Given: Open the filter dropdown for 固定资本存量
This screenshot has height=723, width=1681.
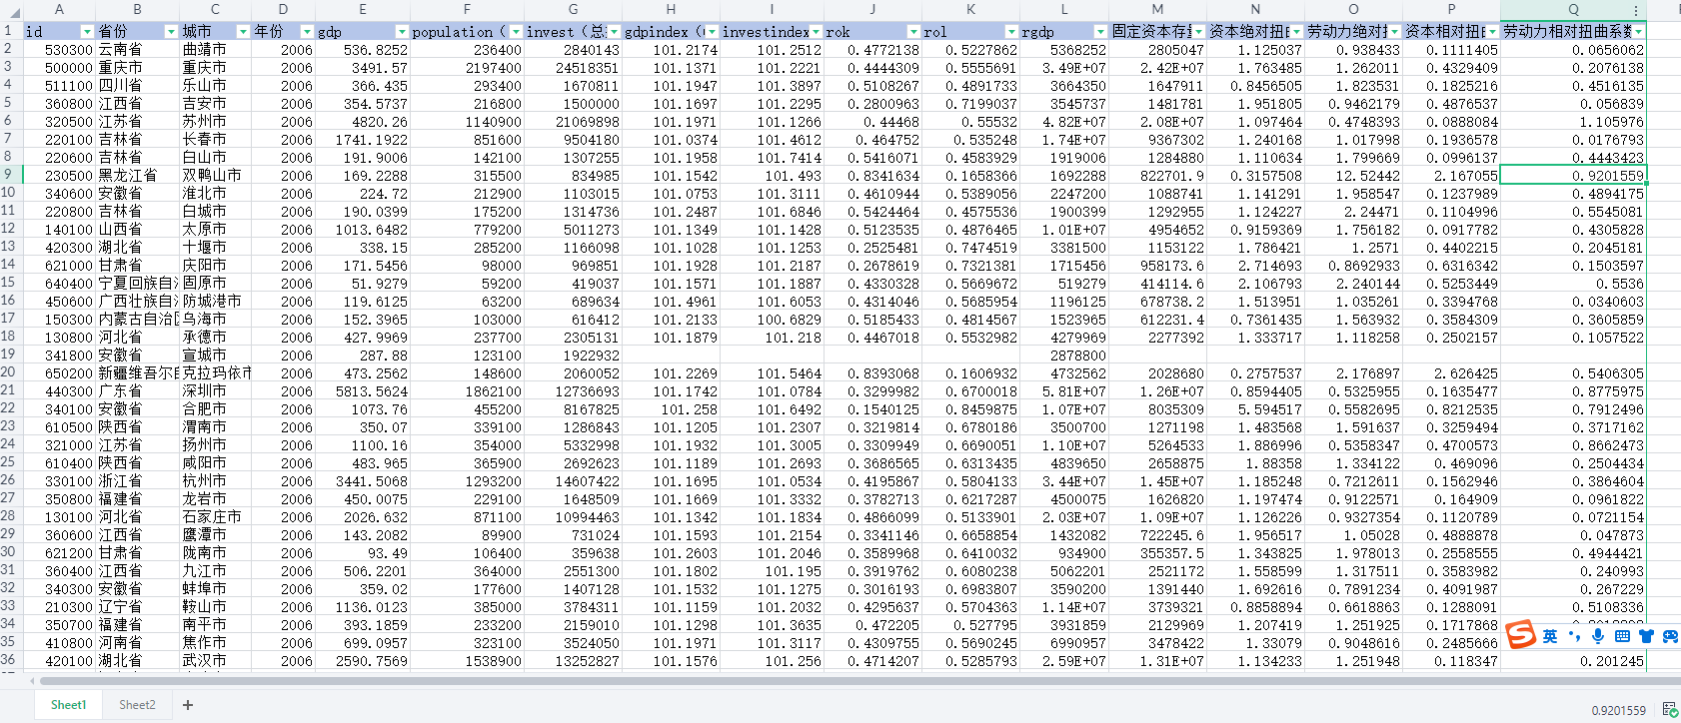Looking at the screenshot, I should point(1198,32).
